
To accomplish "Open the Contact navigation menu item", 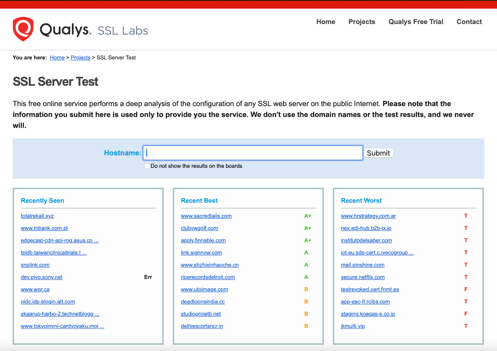I will pyautogui.click(x=469, y=22).
